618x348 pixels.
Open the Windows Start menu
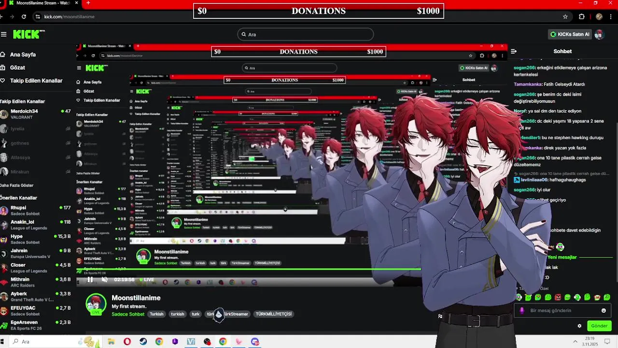pyautogui.click(x=3, y=342)
